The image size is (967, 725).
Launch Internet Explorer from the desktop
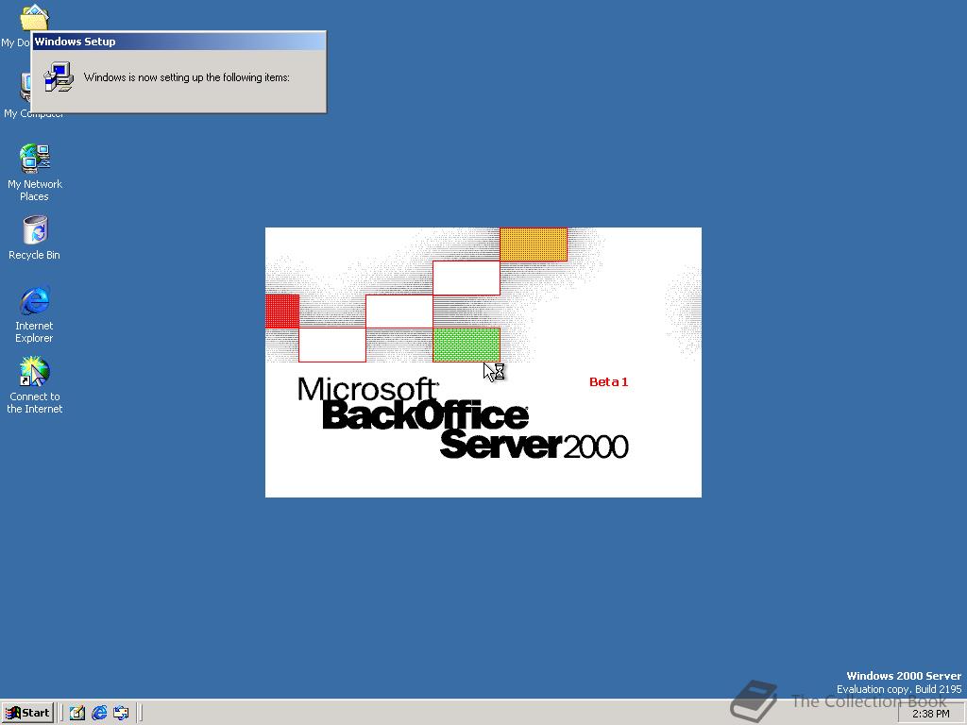(x=35, y=314)
